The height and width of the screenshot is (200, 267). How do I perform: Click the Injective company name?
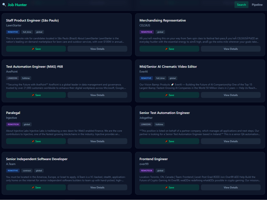point(11,118)
